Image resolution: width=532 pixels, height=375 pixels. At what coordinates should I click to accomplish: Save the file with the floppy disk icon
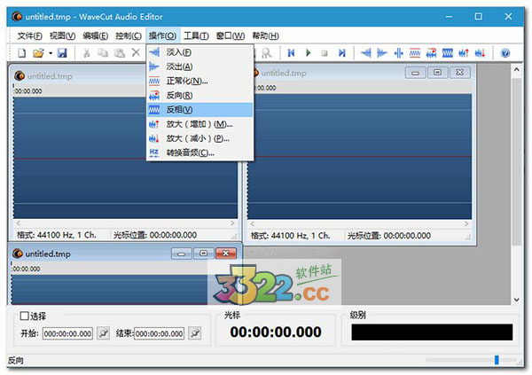[62, 53]
